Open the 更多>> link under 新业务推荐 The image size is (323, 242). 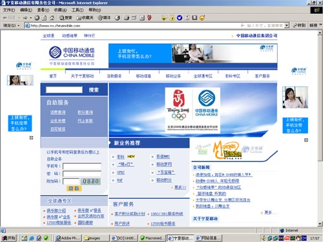tap(180, 187)
